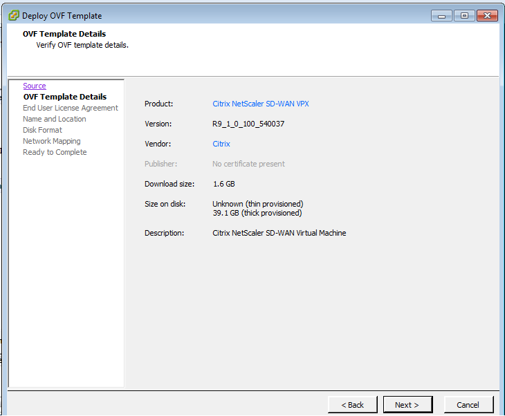Viewport: 505px width, 416px height.
Task: Open Citrix NetScaler SD-WAN VPX product link
Action: (261, 104)
